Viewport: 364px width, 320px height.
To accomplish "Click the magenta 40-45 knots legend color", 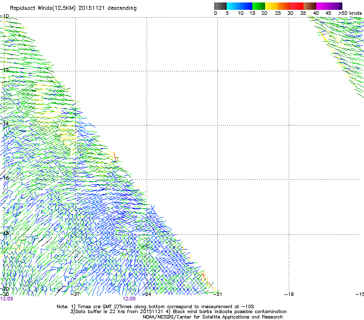I will [323, 6].
